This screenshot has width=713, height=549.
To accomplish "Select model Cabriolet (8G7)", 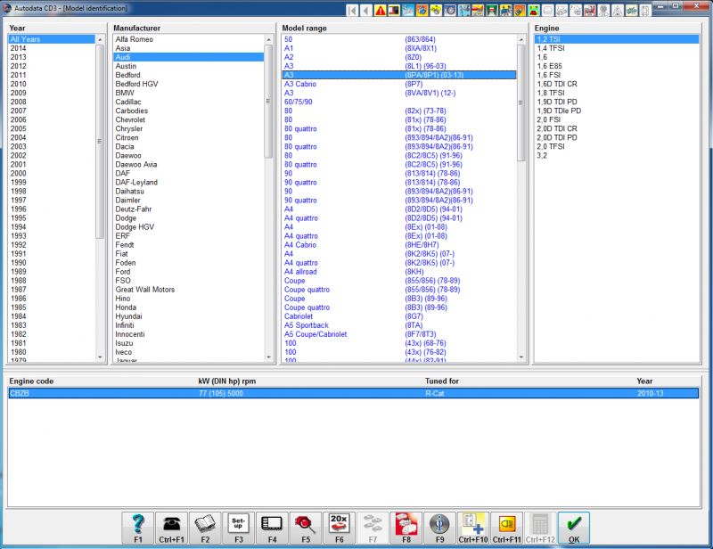I will [399, 316].
